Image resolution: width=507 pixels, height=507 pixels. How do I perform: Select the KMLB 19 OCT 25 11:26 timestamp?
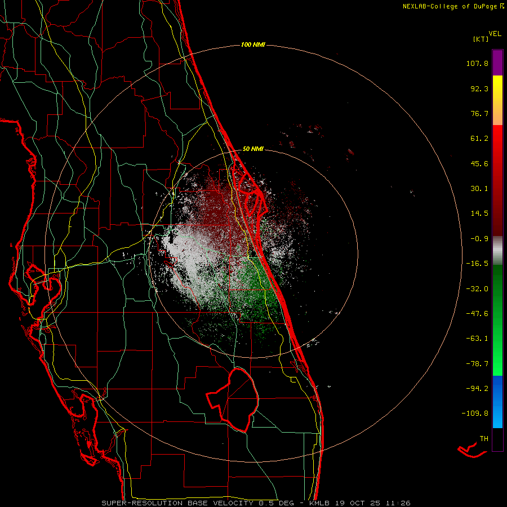coord(360,503)
